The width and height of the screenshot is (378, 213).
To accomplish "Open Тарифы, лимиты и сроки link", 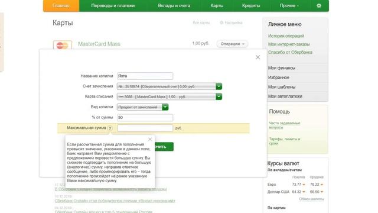I will coord(285,141).
